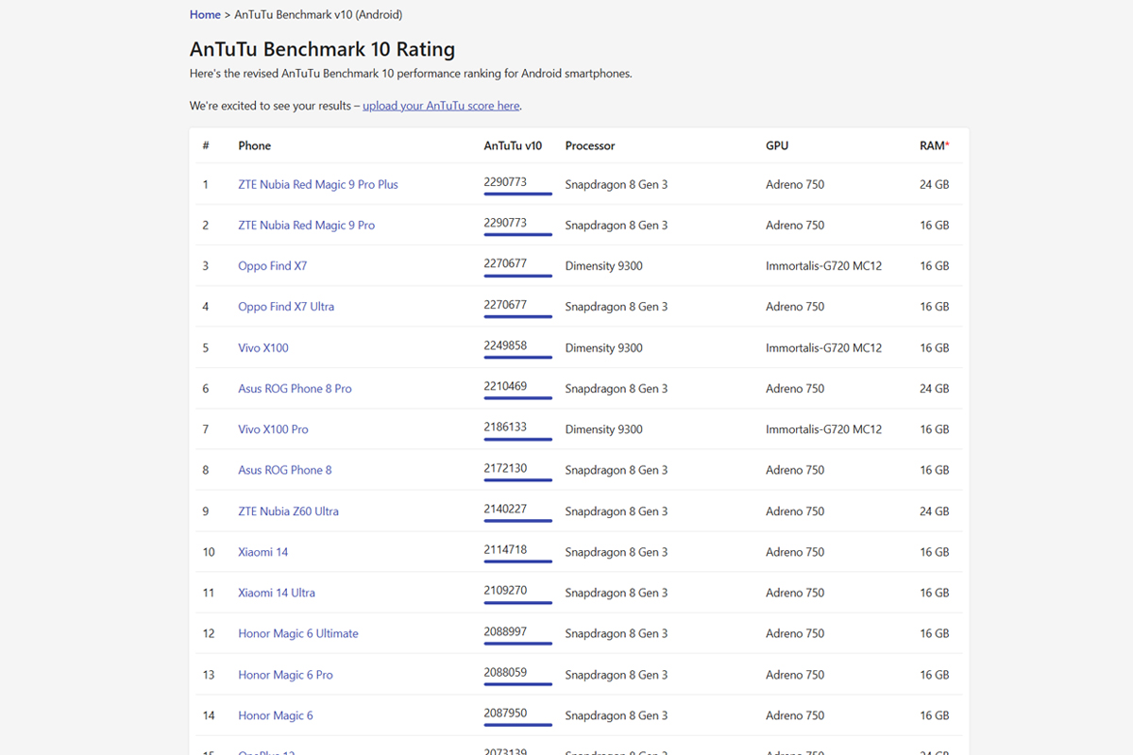Click Immortalis-G720 MC12 GPU in Vivo X100 row
Screen dimensions: 1133x755
pyautogui.click(x=823, y=348)
